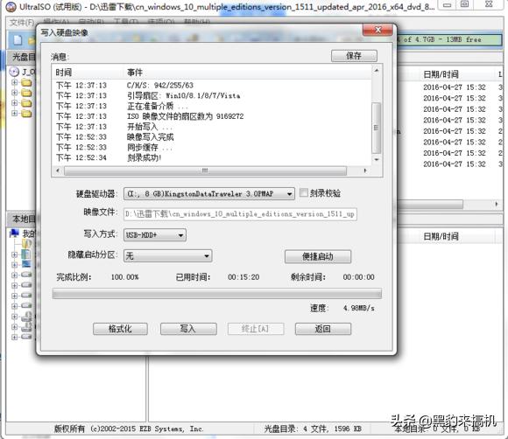Select the ISO 映像文件的扇区数为 9169272 row

(x=212, y=116)
